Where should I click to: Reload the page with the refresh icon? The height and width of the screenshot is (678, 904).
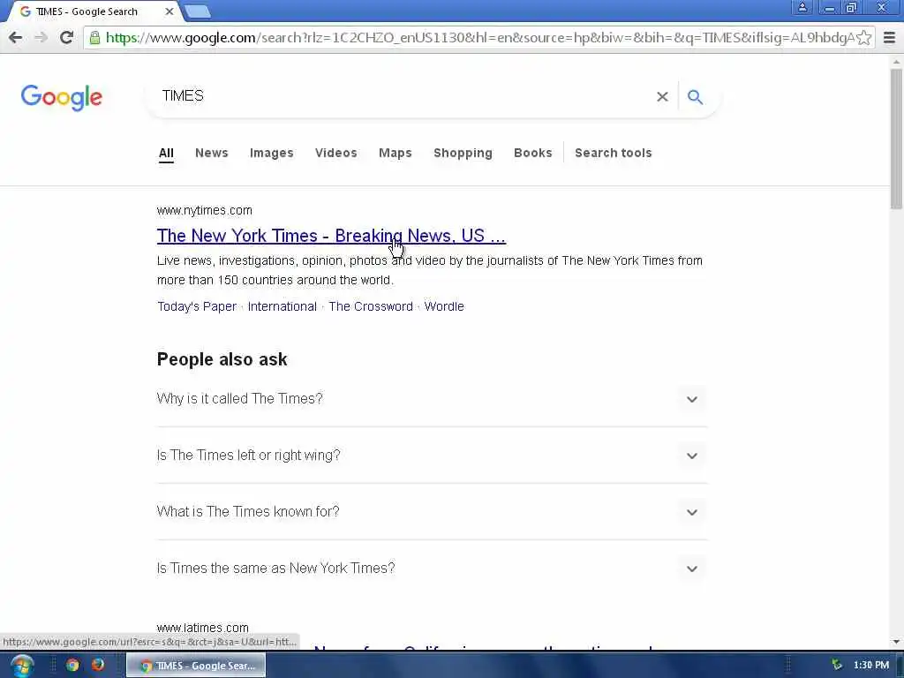coord(66,38)
